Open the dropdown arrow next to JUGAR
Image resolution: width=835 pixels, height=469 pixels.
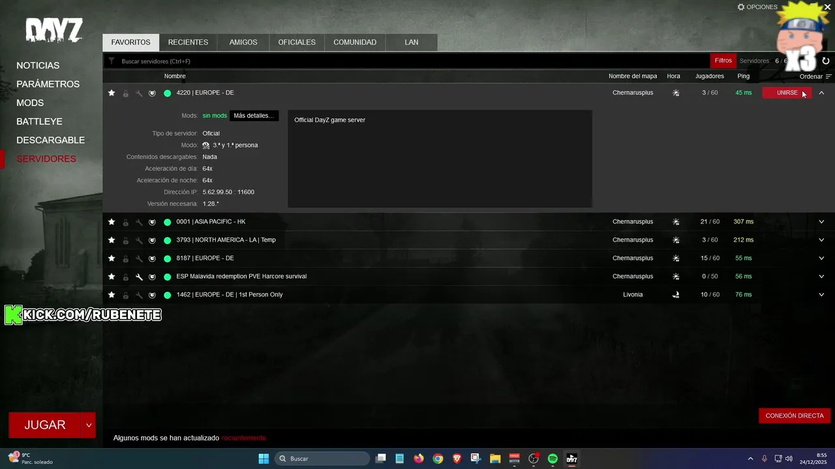(89, 425)
